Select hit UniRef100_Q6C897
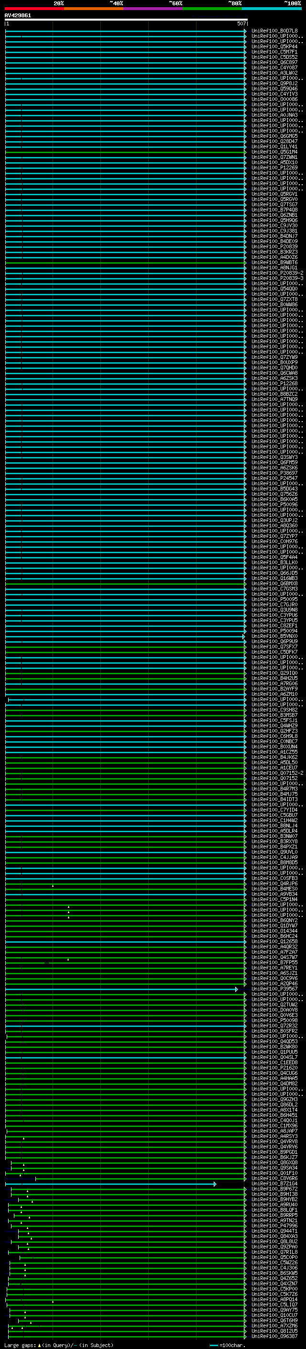 [274, 62]
